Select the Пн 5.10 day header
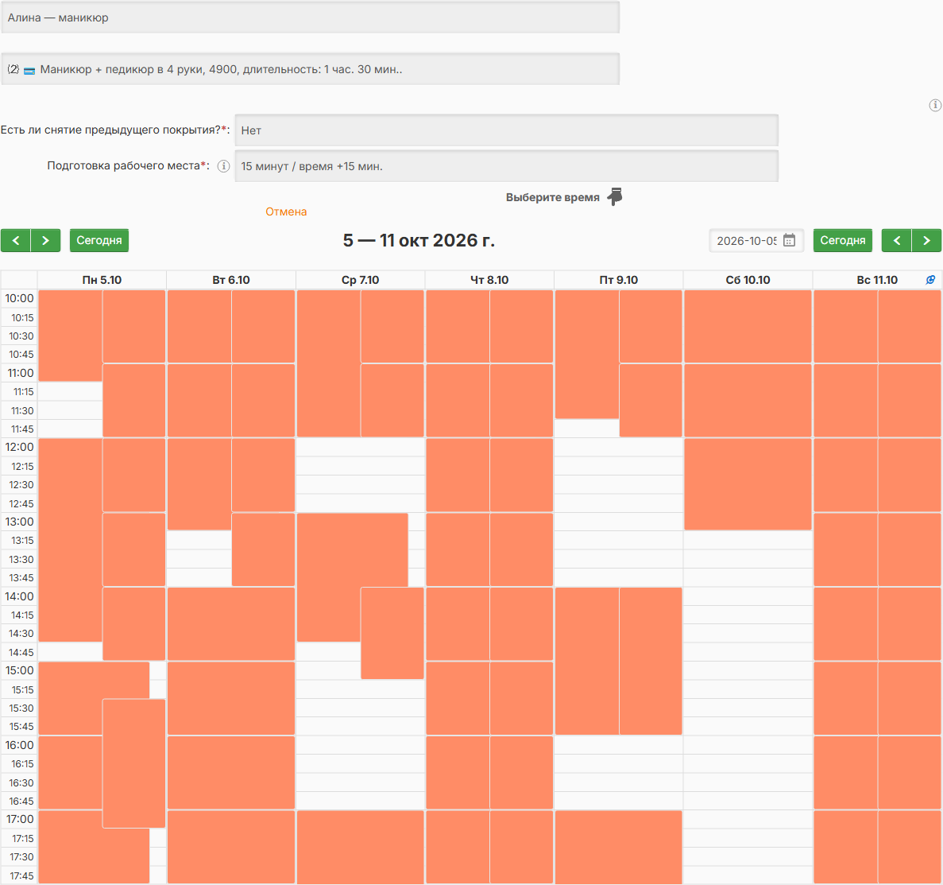 (102, 280)
